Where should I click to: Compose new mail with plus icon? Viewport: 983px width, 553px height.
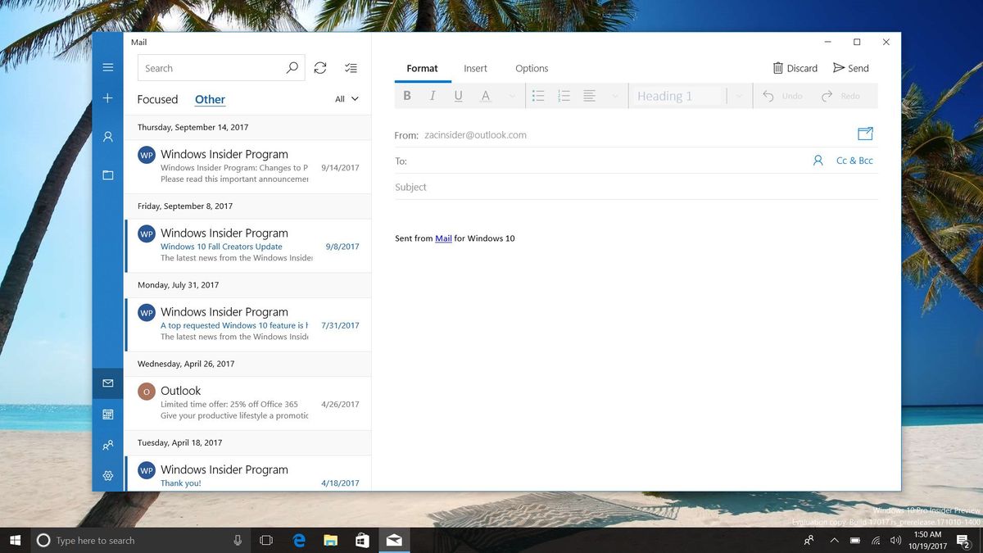pyautogui.click(x=108, y=98)
